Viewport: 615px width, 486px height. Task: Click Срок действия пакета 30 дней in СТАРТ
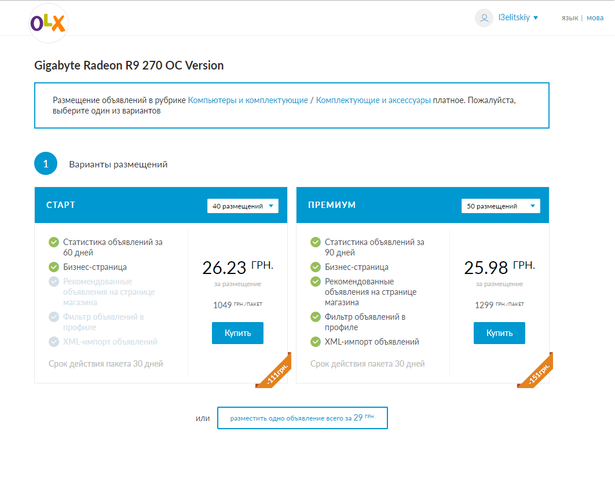click(106, 364)
